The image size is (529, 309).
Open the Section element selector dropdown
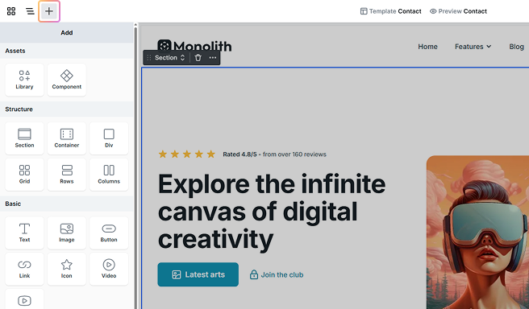(x=169, y=58)
